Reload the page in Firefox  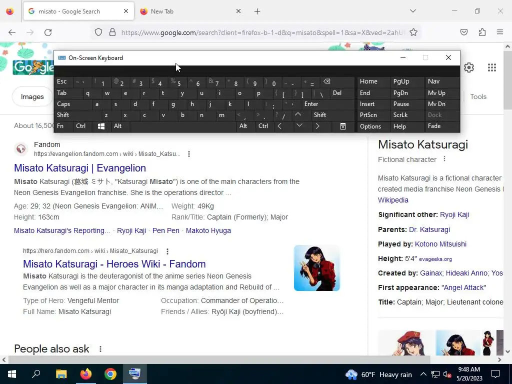tap(48, 32)
